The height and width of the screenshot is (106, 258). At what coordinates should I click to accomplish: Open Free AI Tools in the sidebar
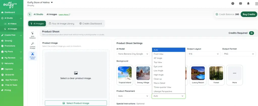(x=11, y=85)
